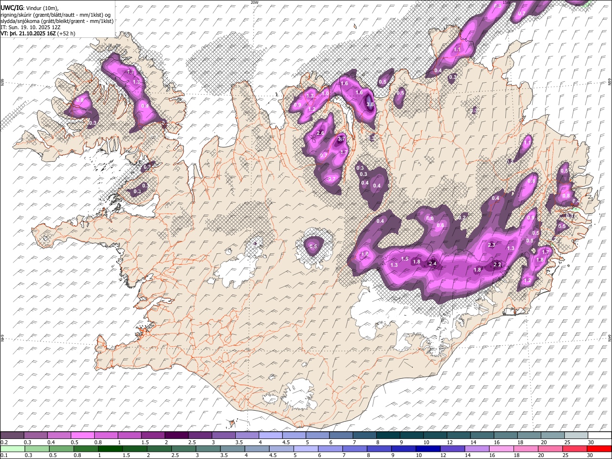Click the darkest purple swatch labeled 2 in top row
This screenshot has height=459, width=612.
176,436
